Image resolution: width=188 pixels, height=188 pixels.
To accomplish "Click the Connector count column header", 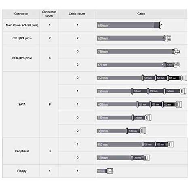I will coord(49,14).
